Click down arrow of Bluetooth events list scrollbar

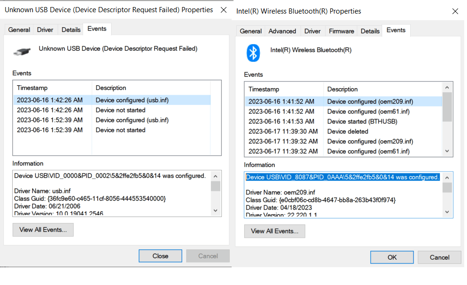(x=447, y=151)
